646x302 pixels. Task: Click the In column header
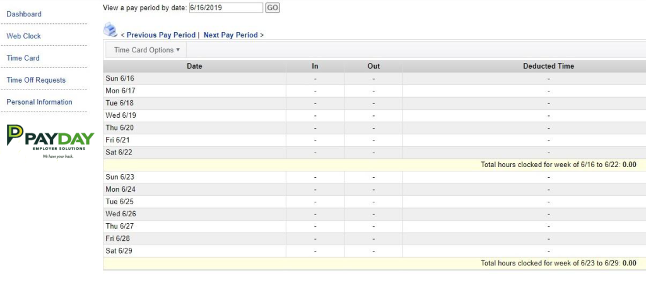pos(315,66)
